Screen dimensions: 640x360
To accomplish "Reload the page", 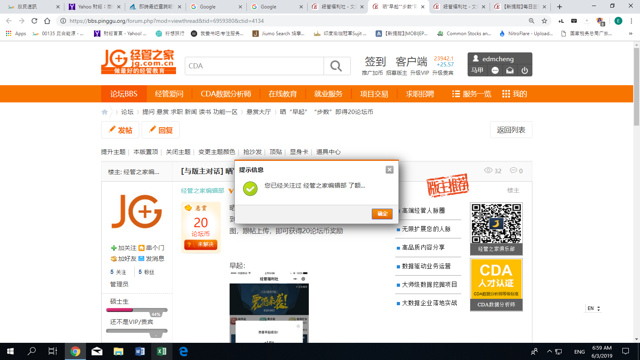I will click(34, 21).
